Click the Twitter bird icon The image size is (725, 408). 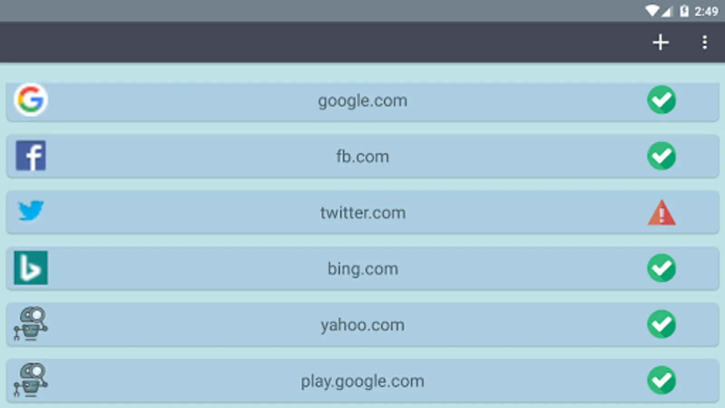point(31,211)
